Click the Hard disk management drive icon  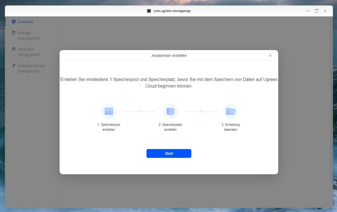pos(14,49)
